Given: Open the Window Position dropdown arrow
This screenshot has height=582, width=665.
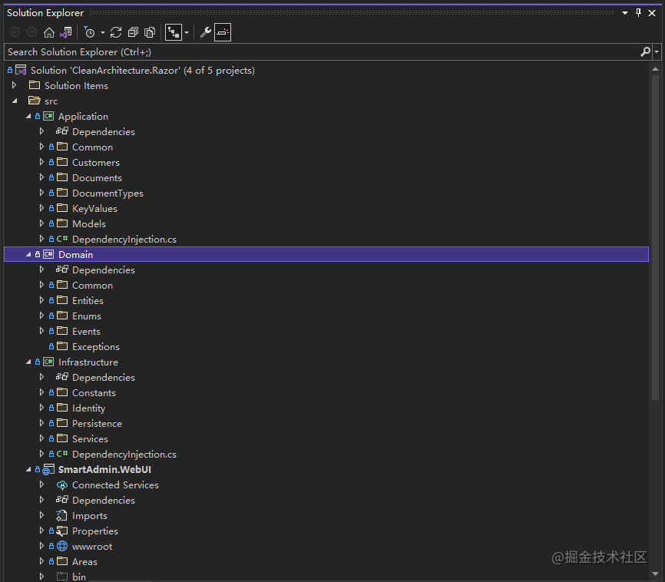Looking at the screenshot, I should [x=625, y=13].
